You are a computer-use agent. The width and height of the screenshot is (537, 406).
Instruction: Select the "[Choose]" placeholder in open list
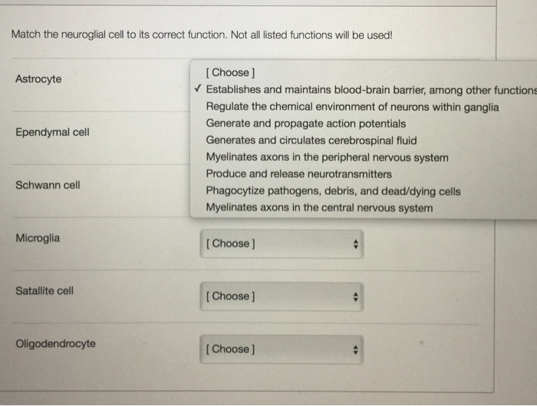(x=229, y=73)
